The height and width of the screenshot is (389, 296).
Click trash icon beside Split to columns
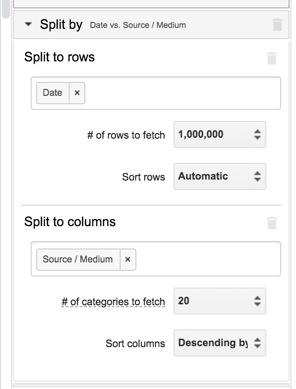[x=272, y=223]
